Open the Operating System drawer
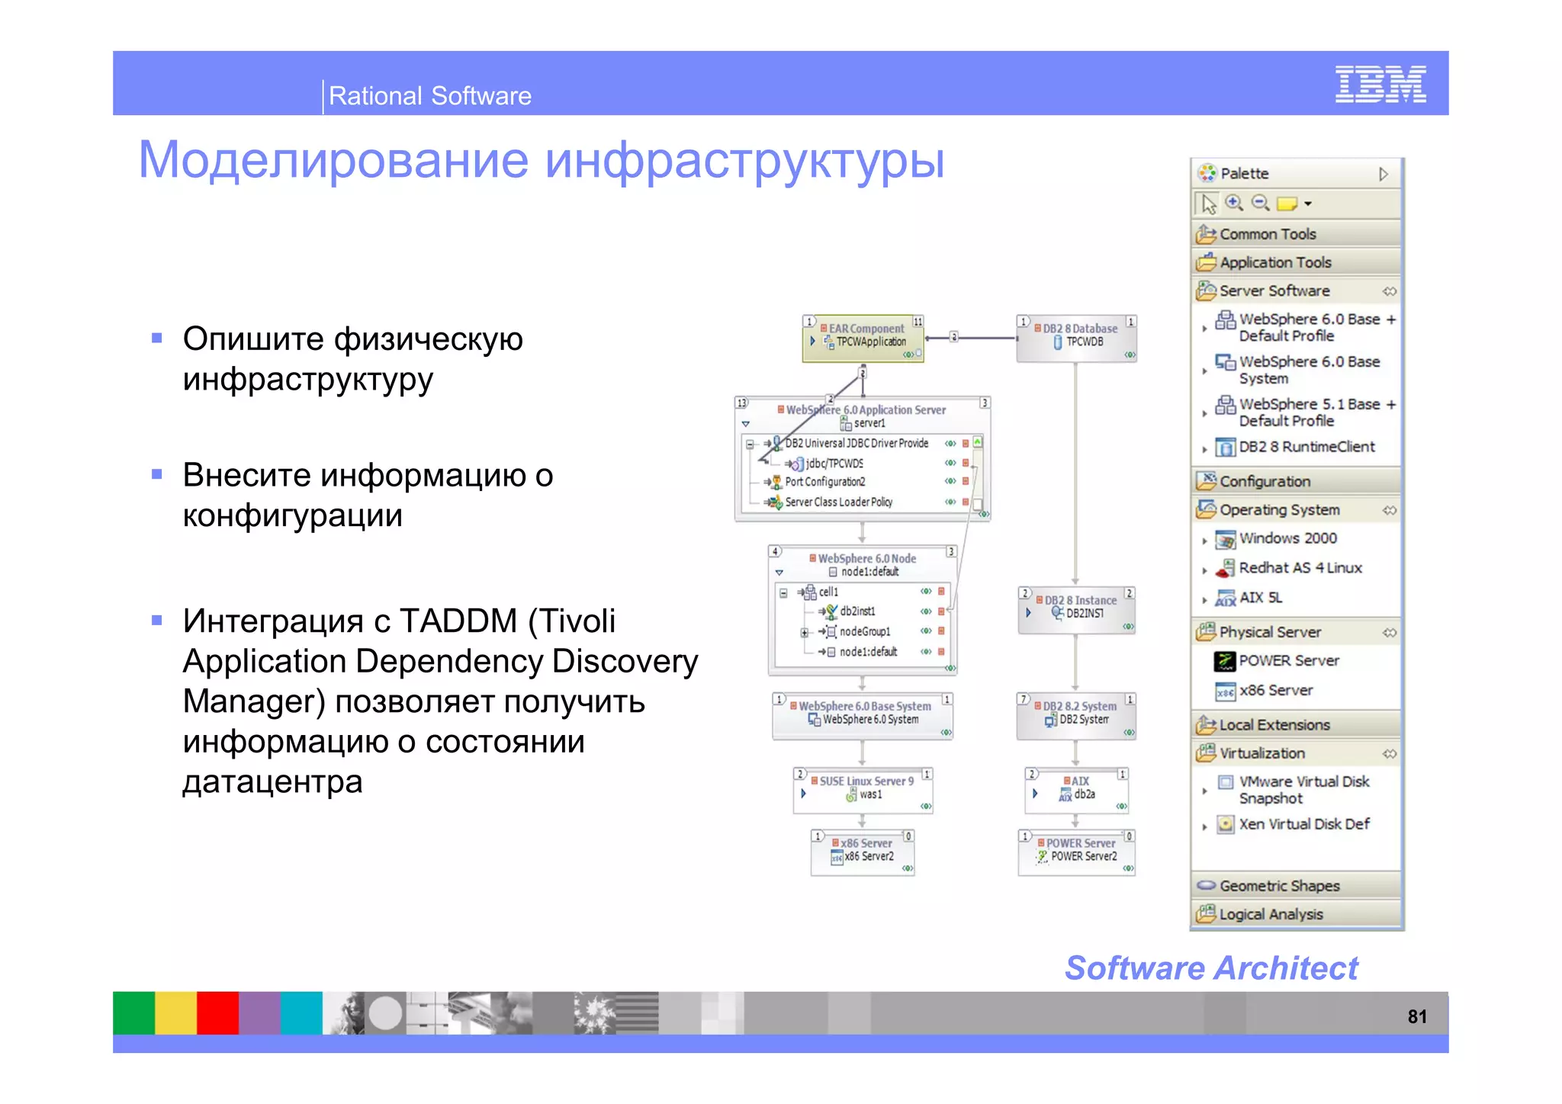The image size is (1562, 1104). (x=1297, y=509)
